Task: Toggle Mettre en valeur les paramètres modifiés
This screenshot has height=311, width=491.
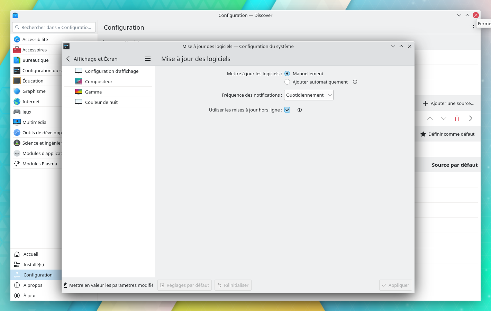Action: pos(108,285)
